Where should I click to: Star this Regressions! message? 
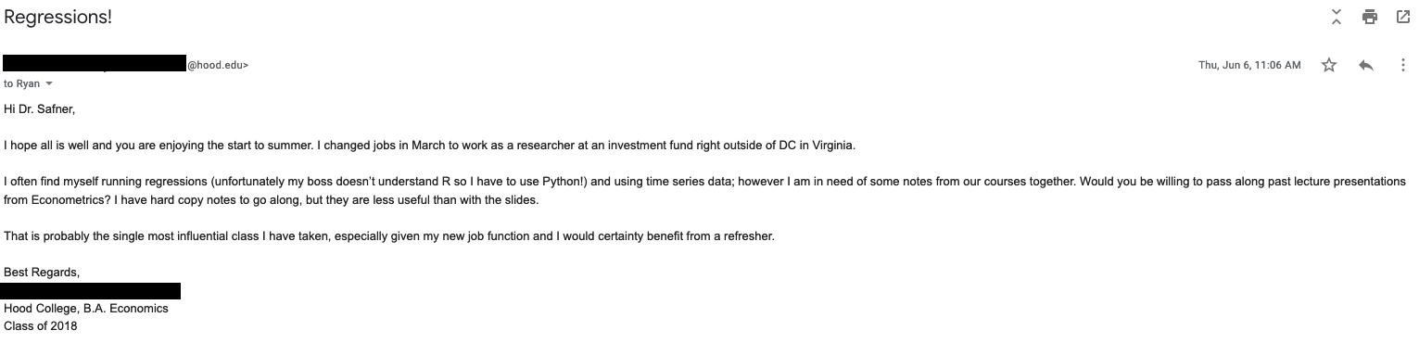(1329, 65)
